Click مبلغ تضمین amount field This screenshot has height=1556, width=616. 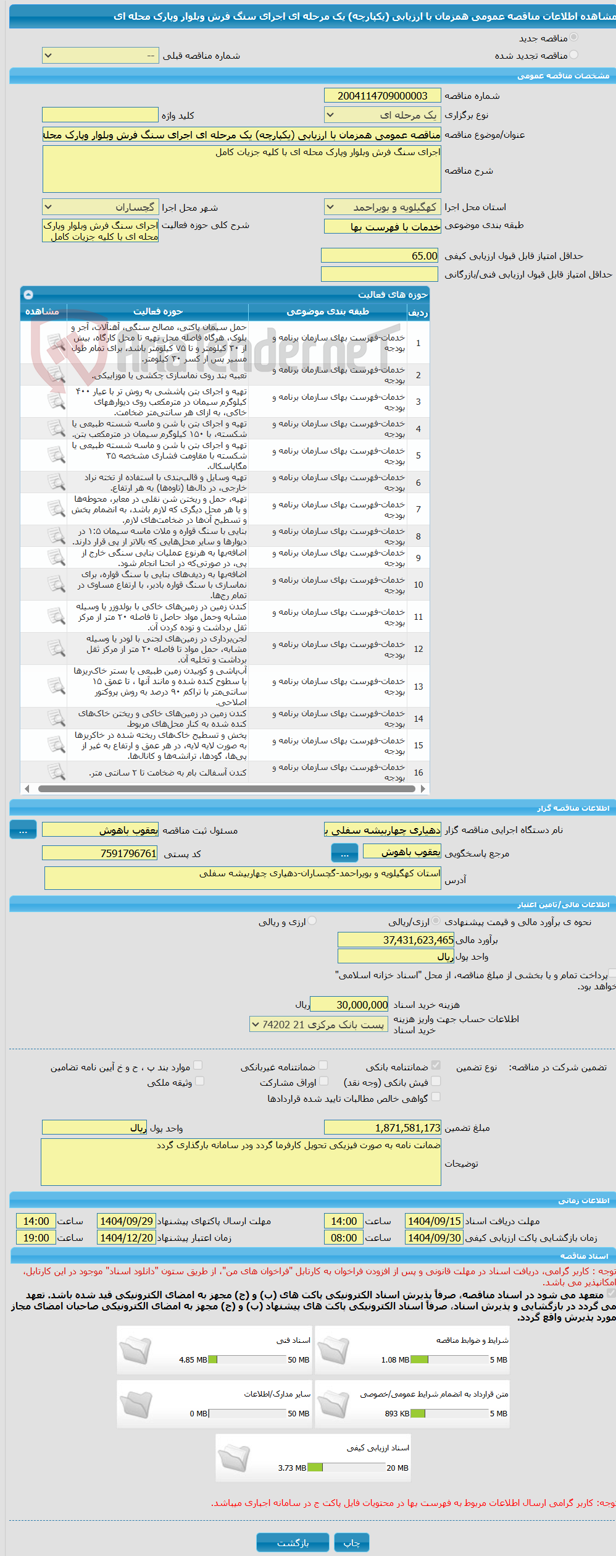[383, 1128]
